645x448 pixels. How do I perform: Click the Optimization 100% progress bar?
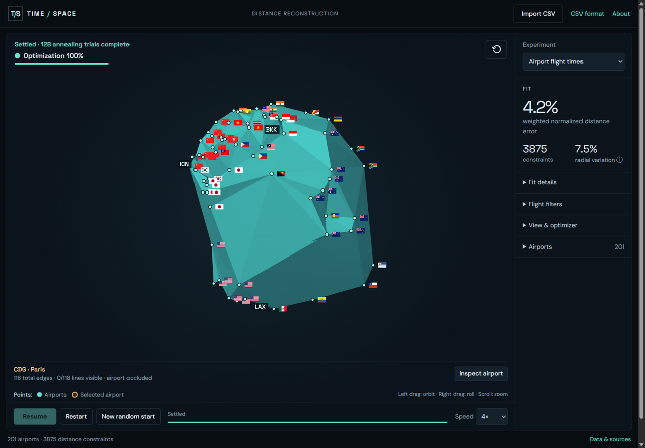tap(61, 63)
